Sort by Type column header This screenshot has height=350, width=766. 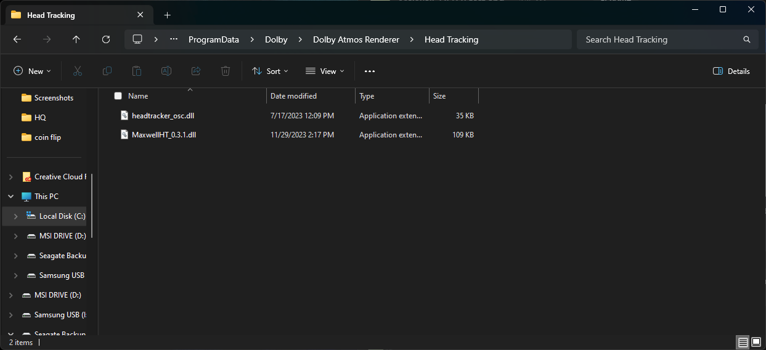click(367, 96)
